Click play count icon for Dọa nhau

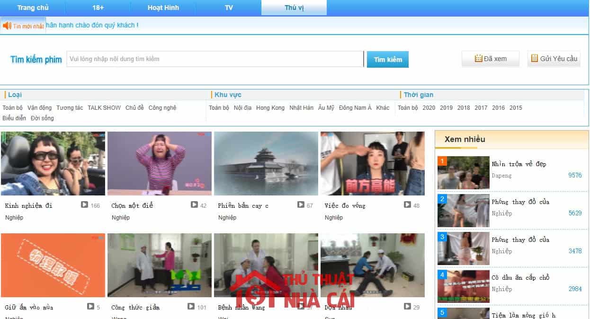[407, 307]
